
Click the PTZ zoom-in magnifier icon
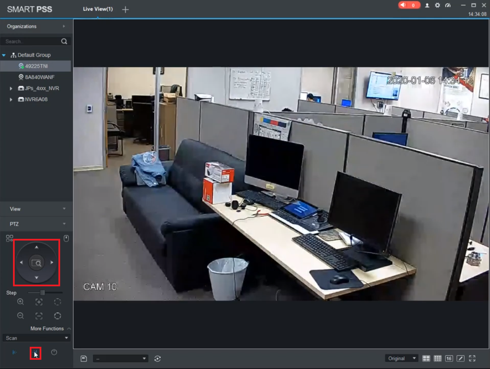click(21, 302)
